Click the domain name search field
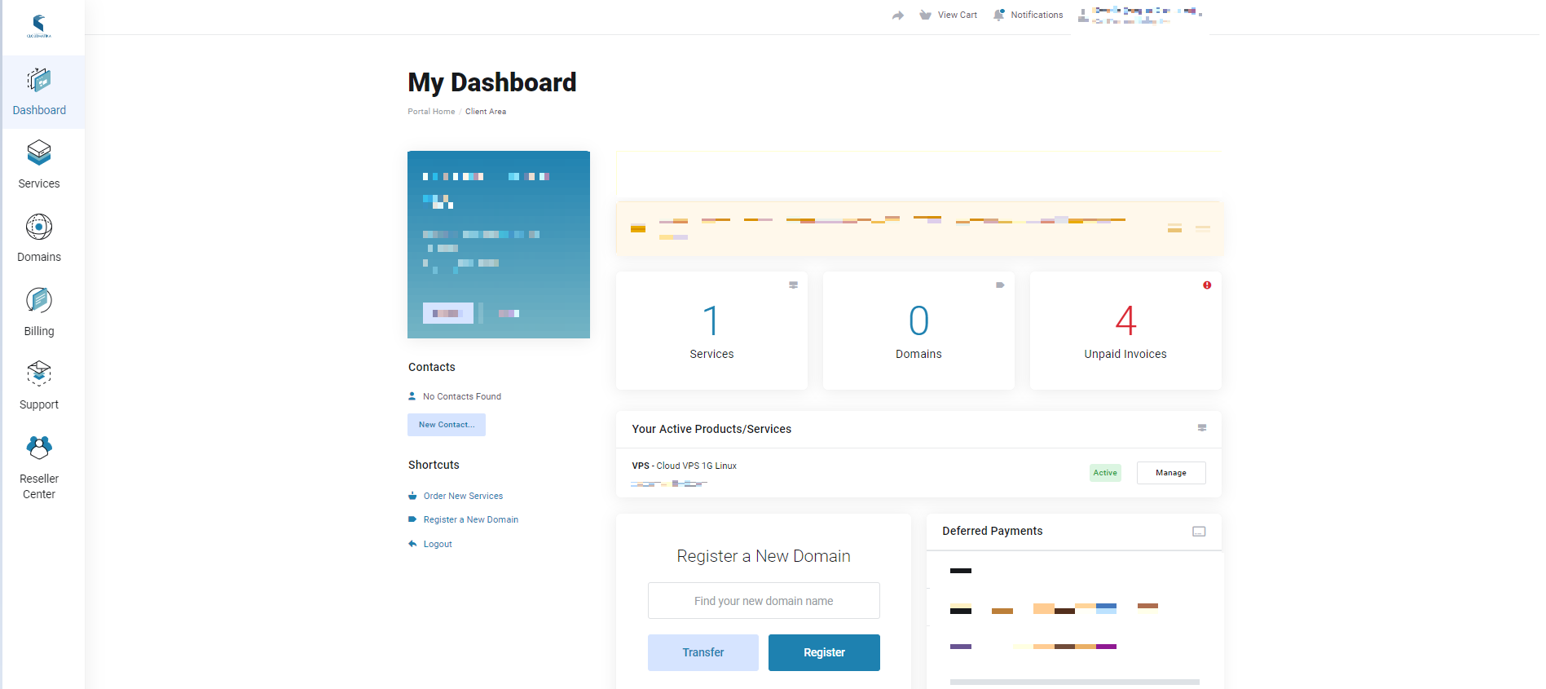 click(x=764, y=601)
